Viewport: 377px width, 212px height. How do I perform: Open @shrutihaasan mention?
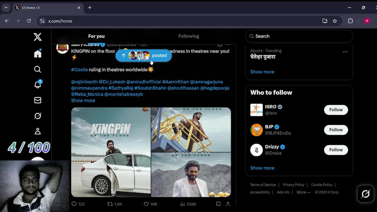183,88
